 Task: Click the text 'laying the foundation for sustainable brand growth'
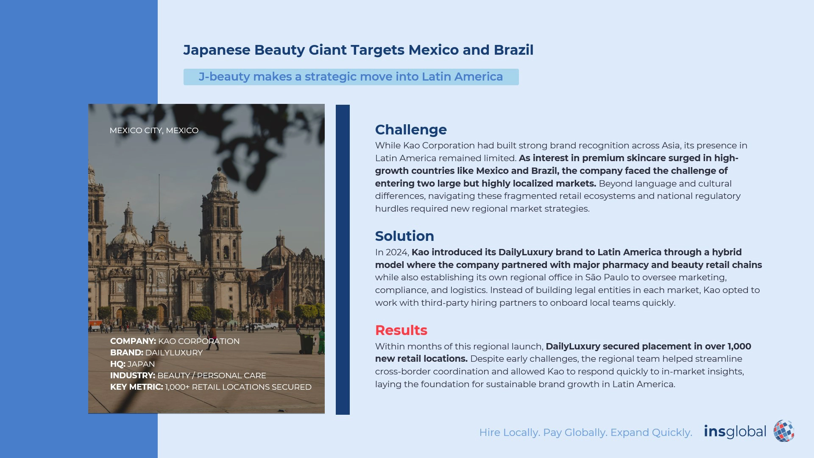488,384
